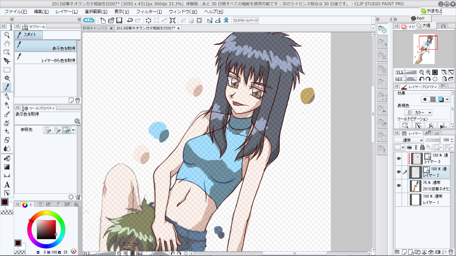
Task: Select the Auto select magic wand tool
Action: [7, 78]
